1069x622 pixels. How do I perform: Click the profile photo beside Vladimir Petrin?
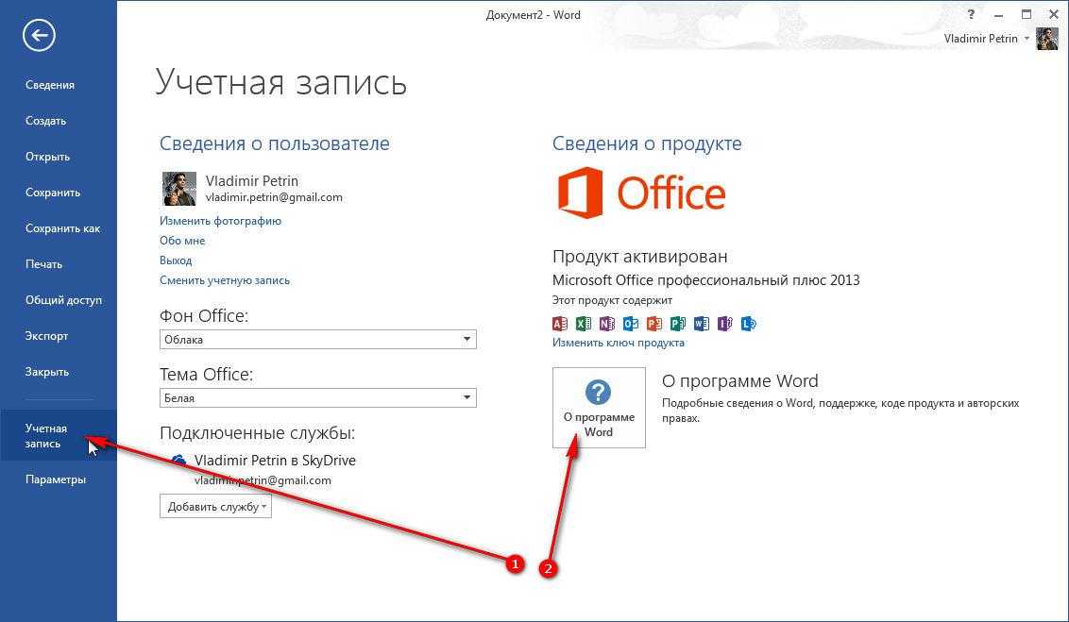click(x=179, y=189)
